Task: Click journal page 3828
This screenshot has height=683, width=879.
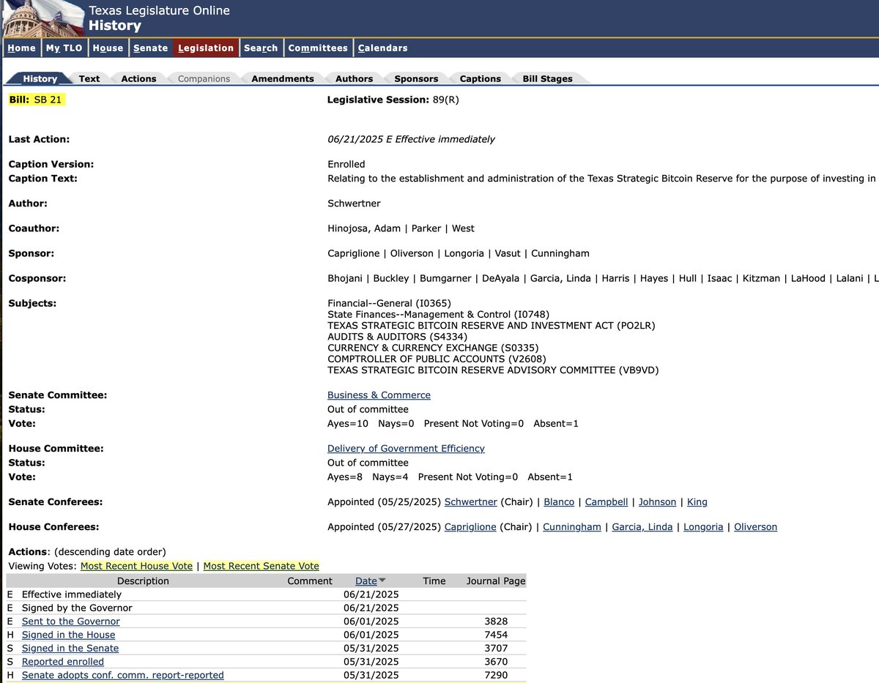Action: coord(496,622)
